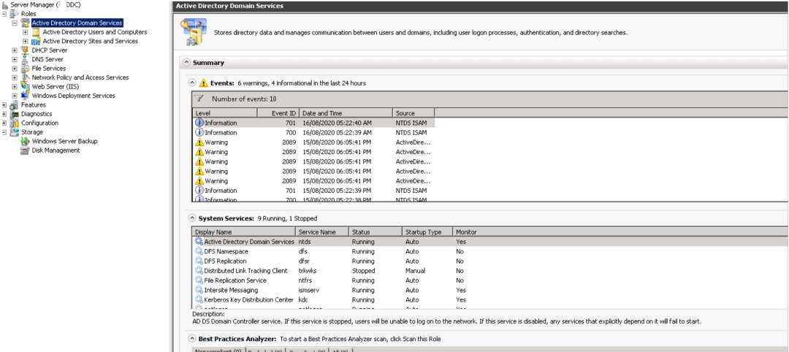Screen dimensions: 789x352
Task: Sort services by the Status column
Action: pyautogui.click(x=376, y=232)
